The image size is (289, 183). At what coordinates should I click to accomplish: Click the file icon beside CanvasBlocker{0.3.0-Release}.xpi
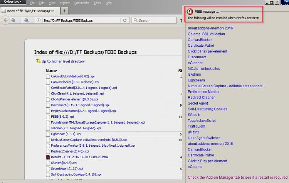click(48, 82)
